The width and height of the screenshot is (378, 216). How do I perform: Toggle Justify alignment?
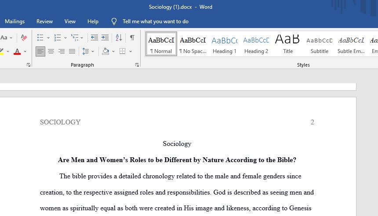tap(72, 51)
